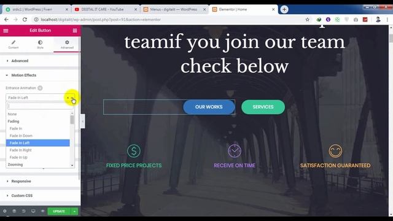Switch to the DIGITAL IT CARE YouTube tab
The image size is (393, 221).
pos(105,9)
